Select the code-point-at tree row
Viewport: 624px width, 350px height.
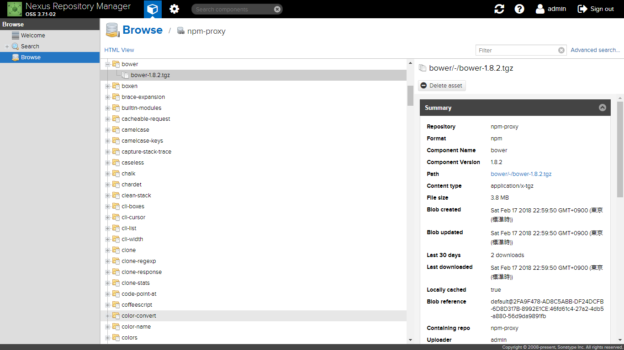[x=254, y=294]
